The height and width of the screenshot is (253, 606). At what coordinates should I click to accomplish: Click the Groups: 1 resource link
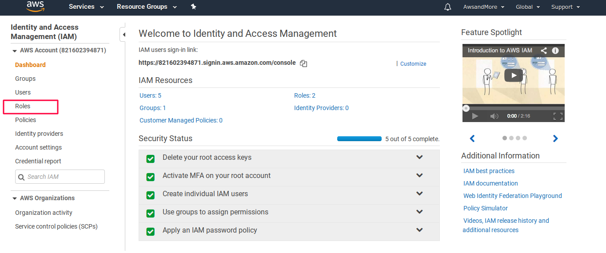pos(153,108)
